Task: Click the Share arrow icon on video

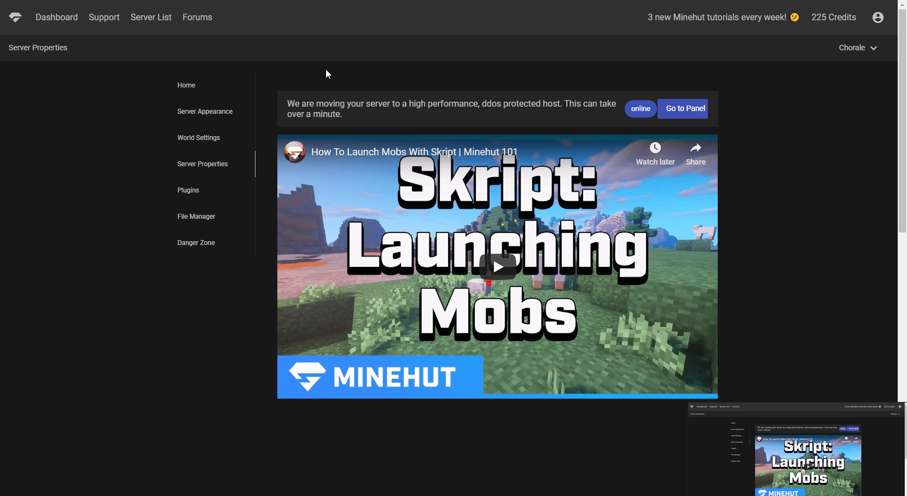Action: pyautogui.click(x=695, y=148)
